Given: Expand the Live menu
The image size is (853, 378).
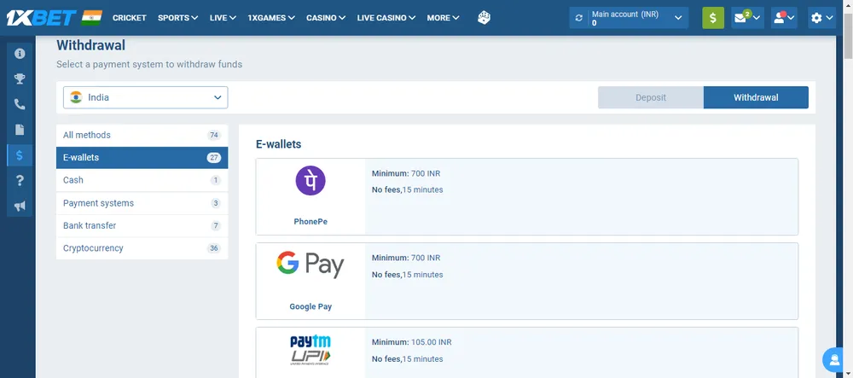Looking at the screenshot, I should (223, 18).
